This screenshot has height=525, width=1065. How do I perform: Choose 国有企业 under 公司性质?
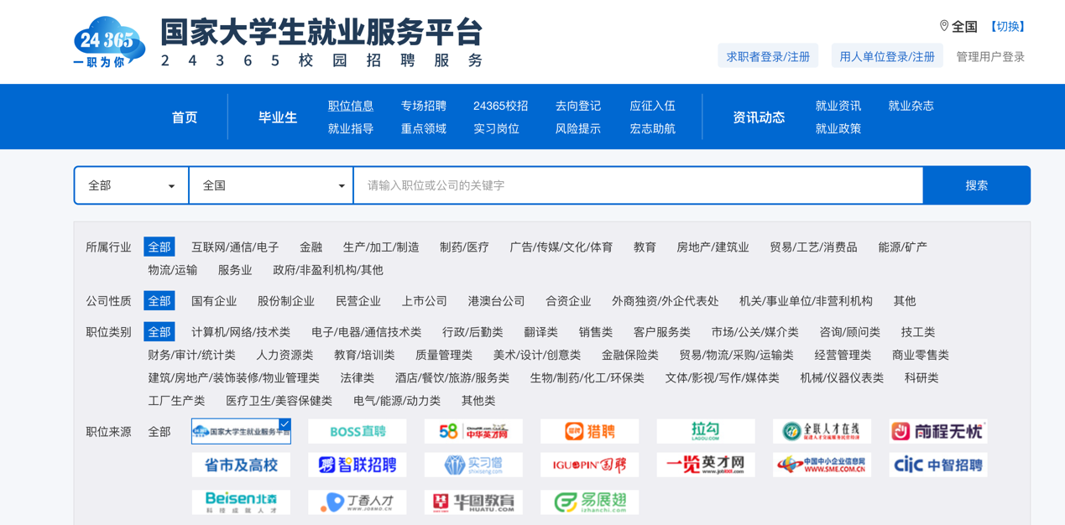pos(214,301)
